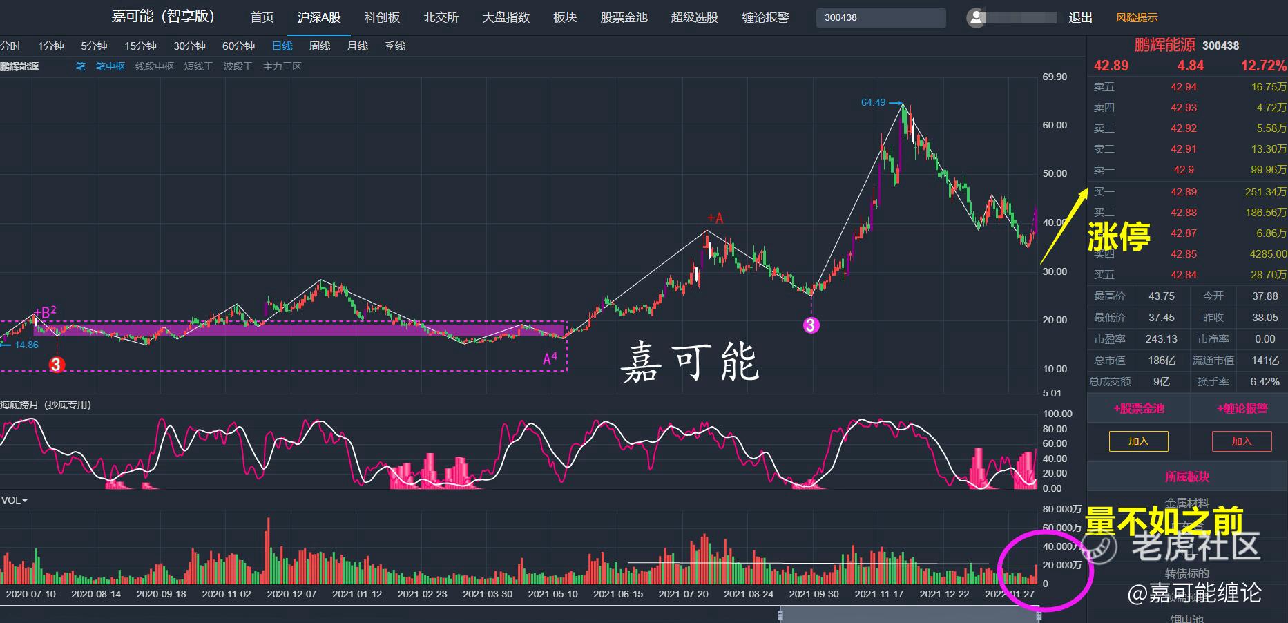The width and height of the screenshot is (1288, 623).
Task: Toggle the 笔中枢 overlay
Action: point(110,66)
